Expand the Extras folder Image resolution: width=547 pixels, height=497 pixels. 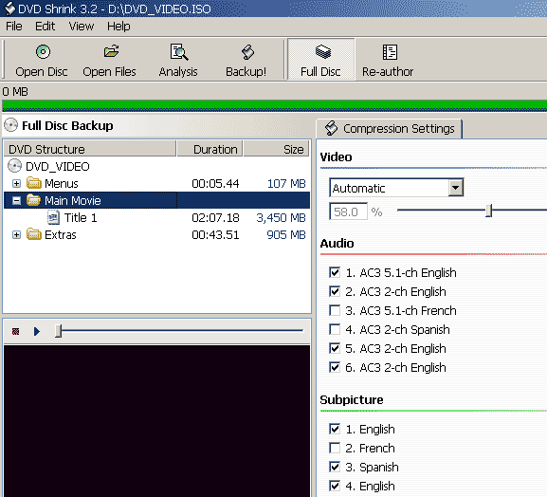point(16,234)
